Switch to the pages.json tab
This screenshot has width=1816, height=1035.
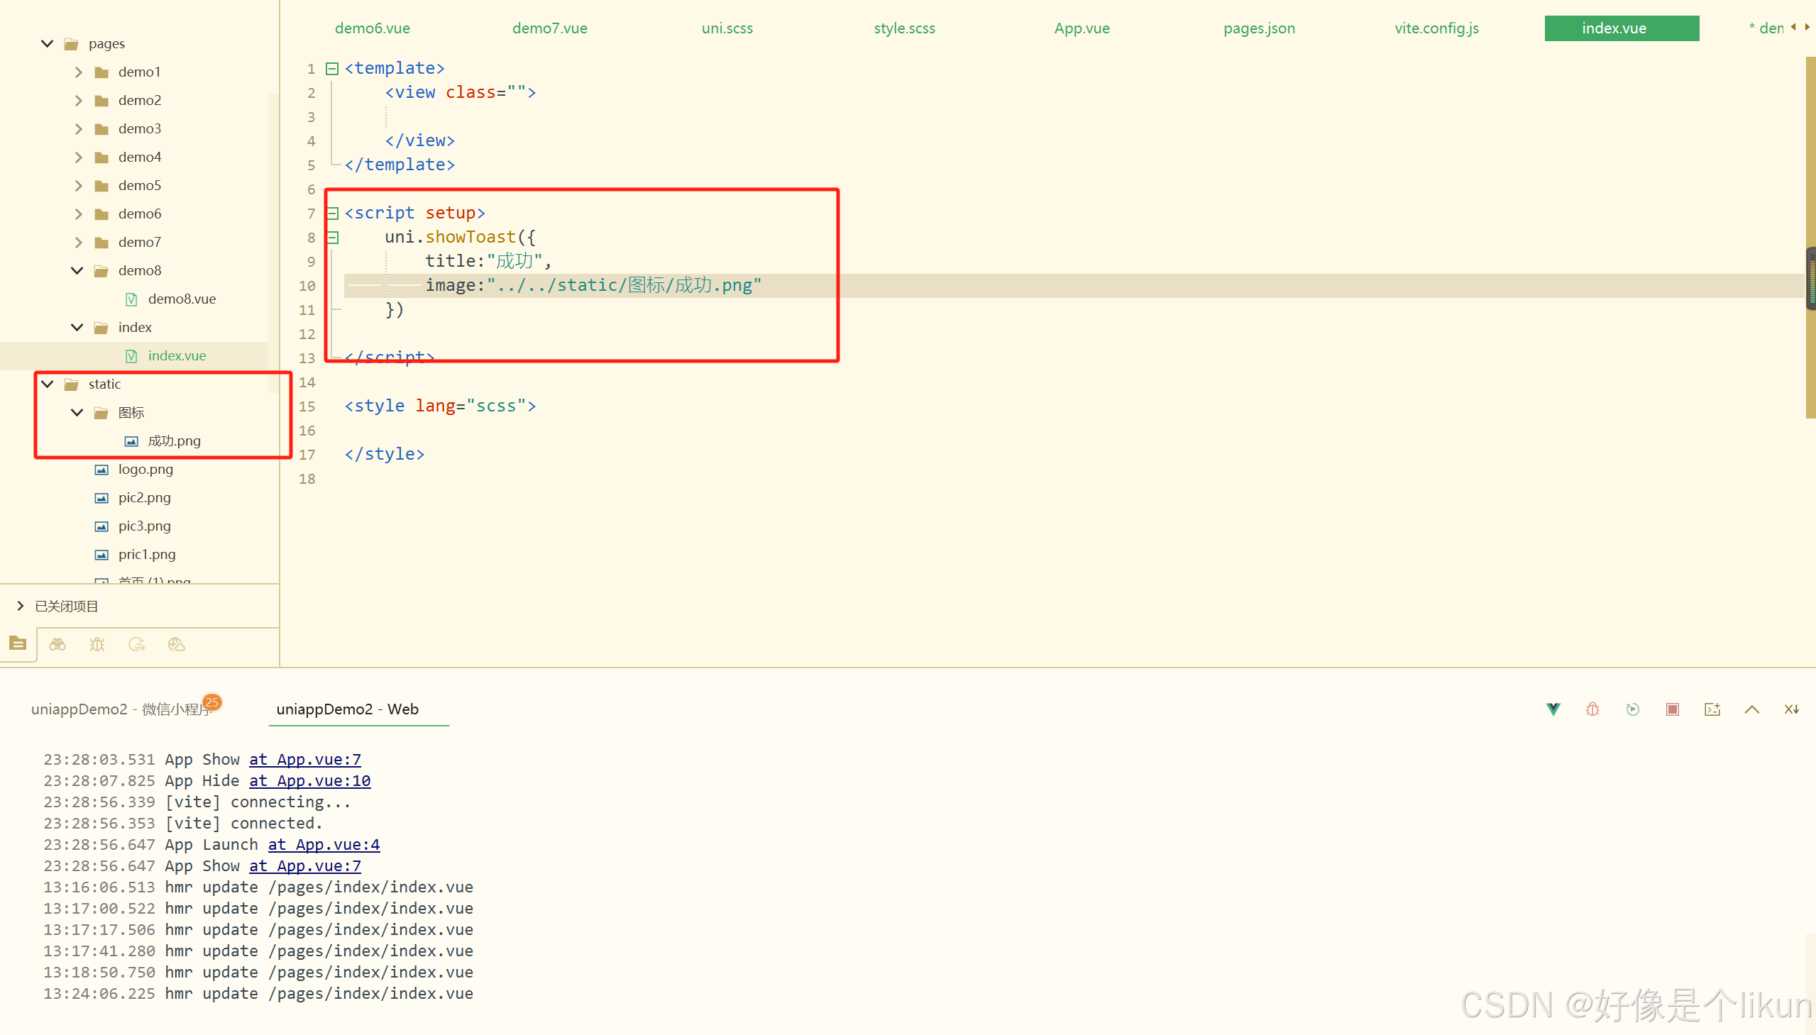pyautogui.click(x=1259, y=28)
